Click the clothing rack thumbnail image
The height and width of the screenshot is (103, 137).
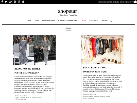(103, 50)
